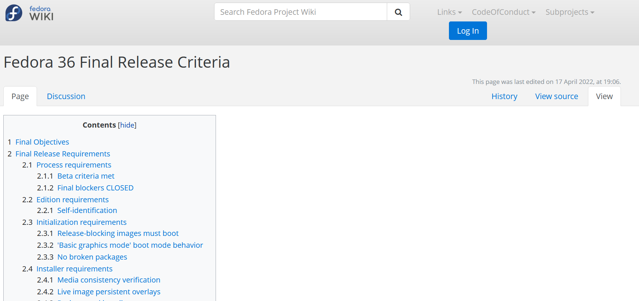Expand the CodeOfConduct dropdown
639x301 pixels.
tap(504, 12)
